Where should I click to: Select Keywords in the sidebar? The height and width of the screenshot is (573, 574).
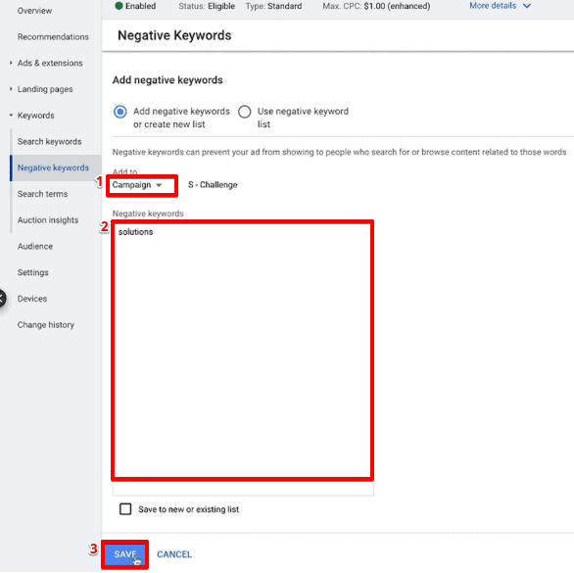[x=36, y=116]
